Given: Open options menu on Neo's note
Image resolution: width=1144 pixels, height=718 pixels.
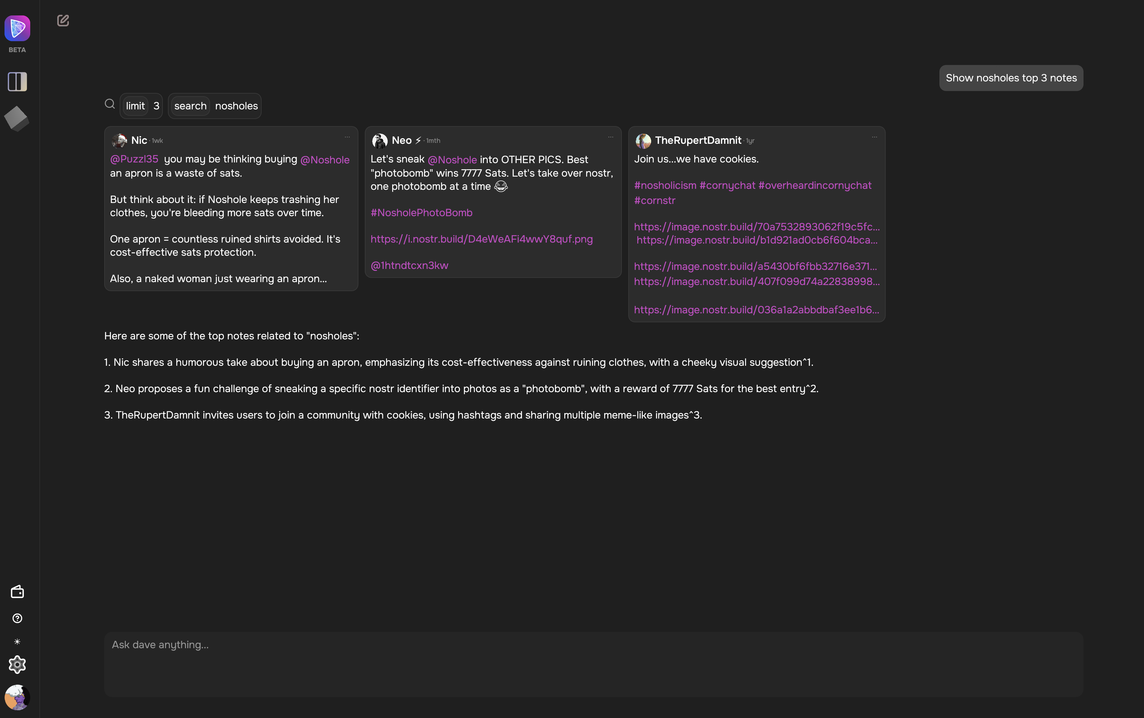Looking at the screenshot, I should [611, 137].
